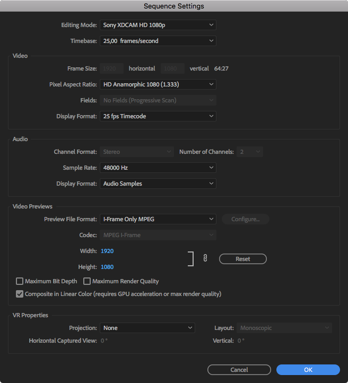Open the video Display Format 25 fps Timecode dropdown
Screen dimensions: 348x383
158,116
